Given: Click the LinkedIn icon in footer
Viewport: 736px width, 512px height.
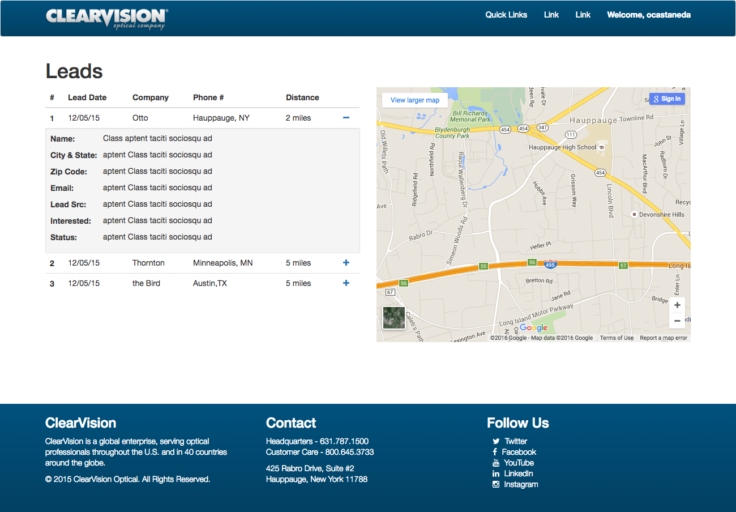Looking at the screenshot, I should (496, 473).
